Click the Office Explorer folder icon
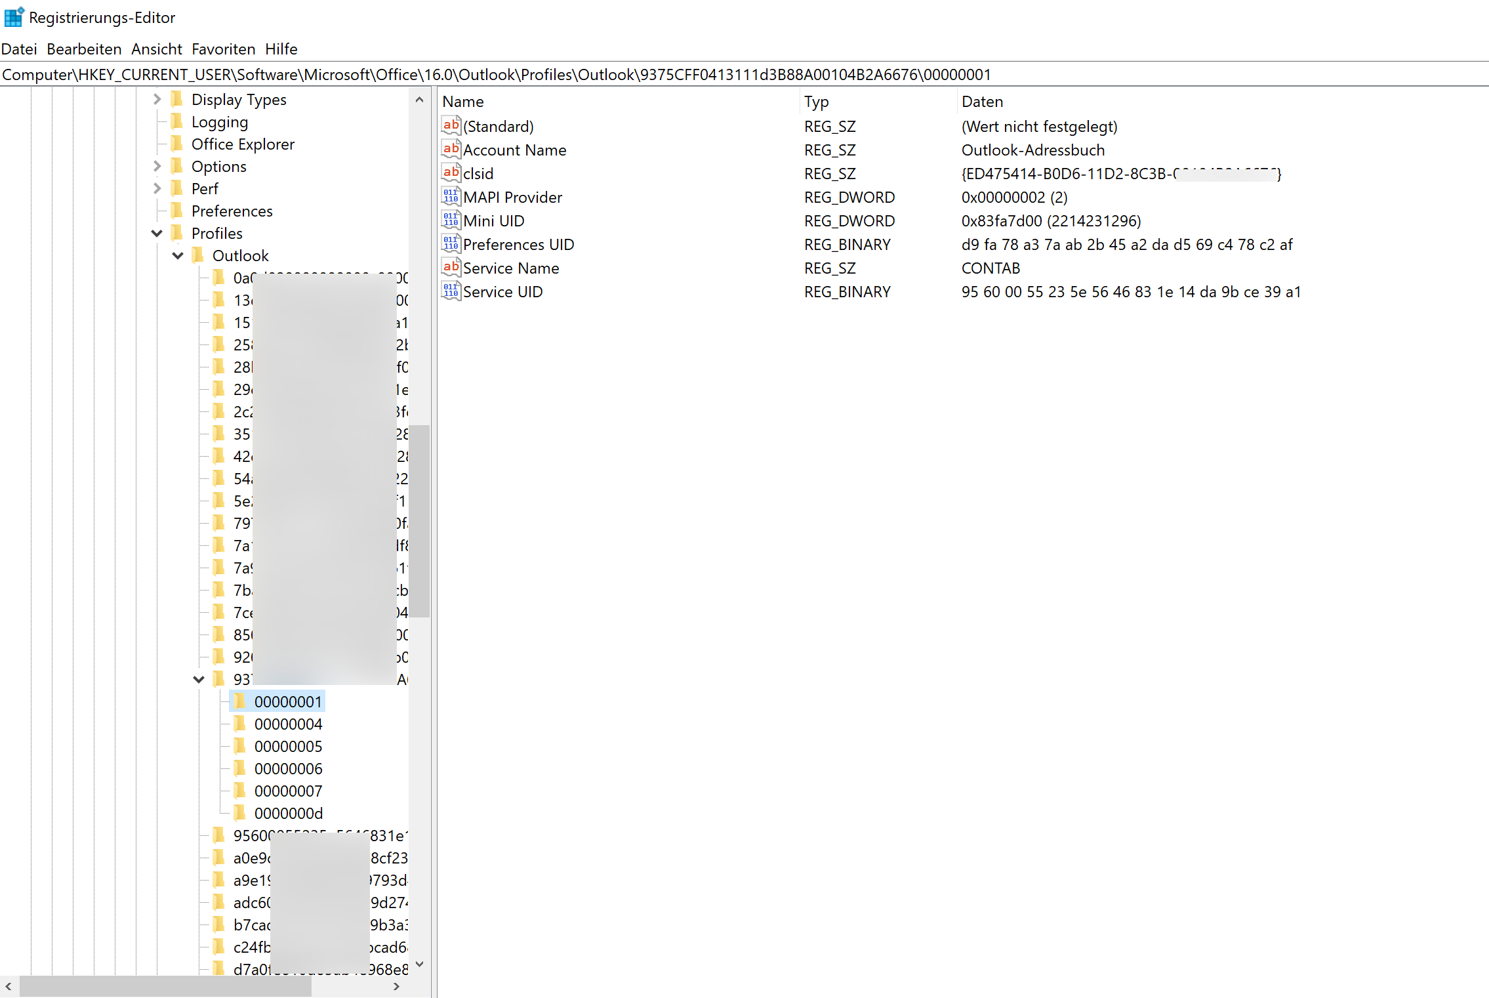Image resolution: width=1489 pixels, height=998 pixels. pyautogui.click(x=176, y=144)
